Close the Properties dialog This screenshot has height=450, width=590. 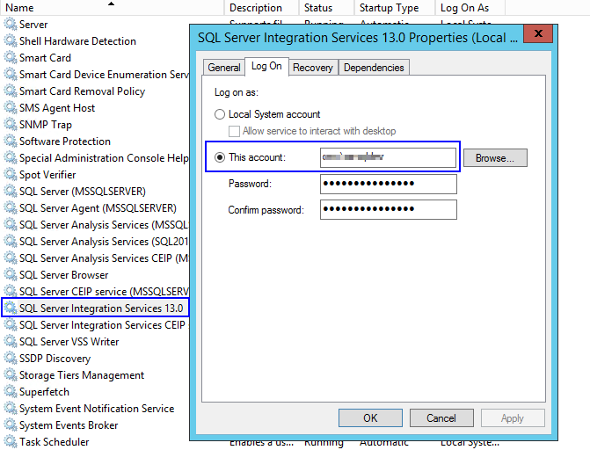pyautogui.click(x=538, y=33)
